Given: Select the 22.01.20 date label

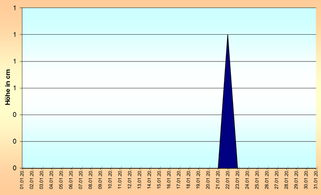Looking at the screenshot, I should click(227, 180).
